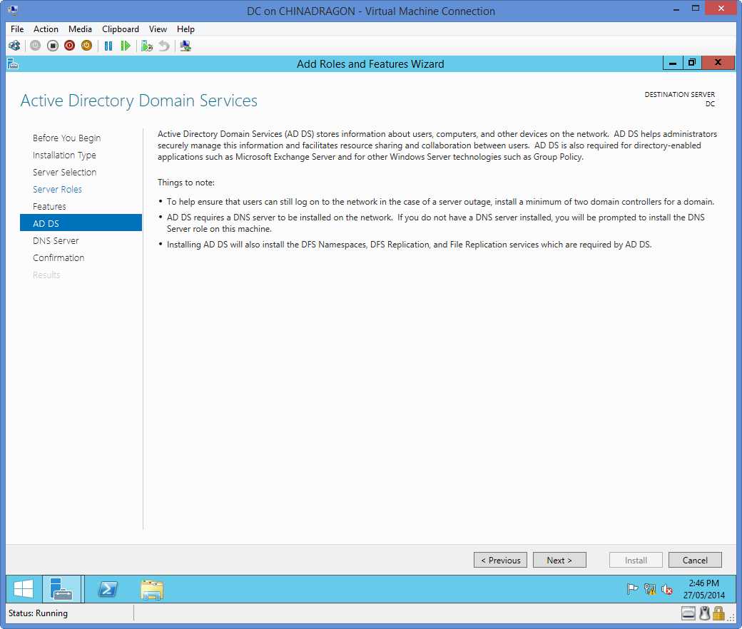Open File Explorer from the taskbar
Screen dimensions: 742x629
pos(152,590)
